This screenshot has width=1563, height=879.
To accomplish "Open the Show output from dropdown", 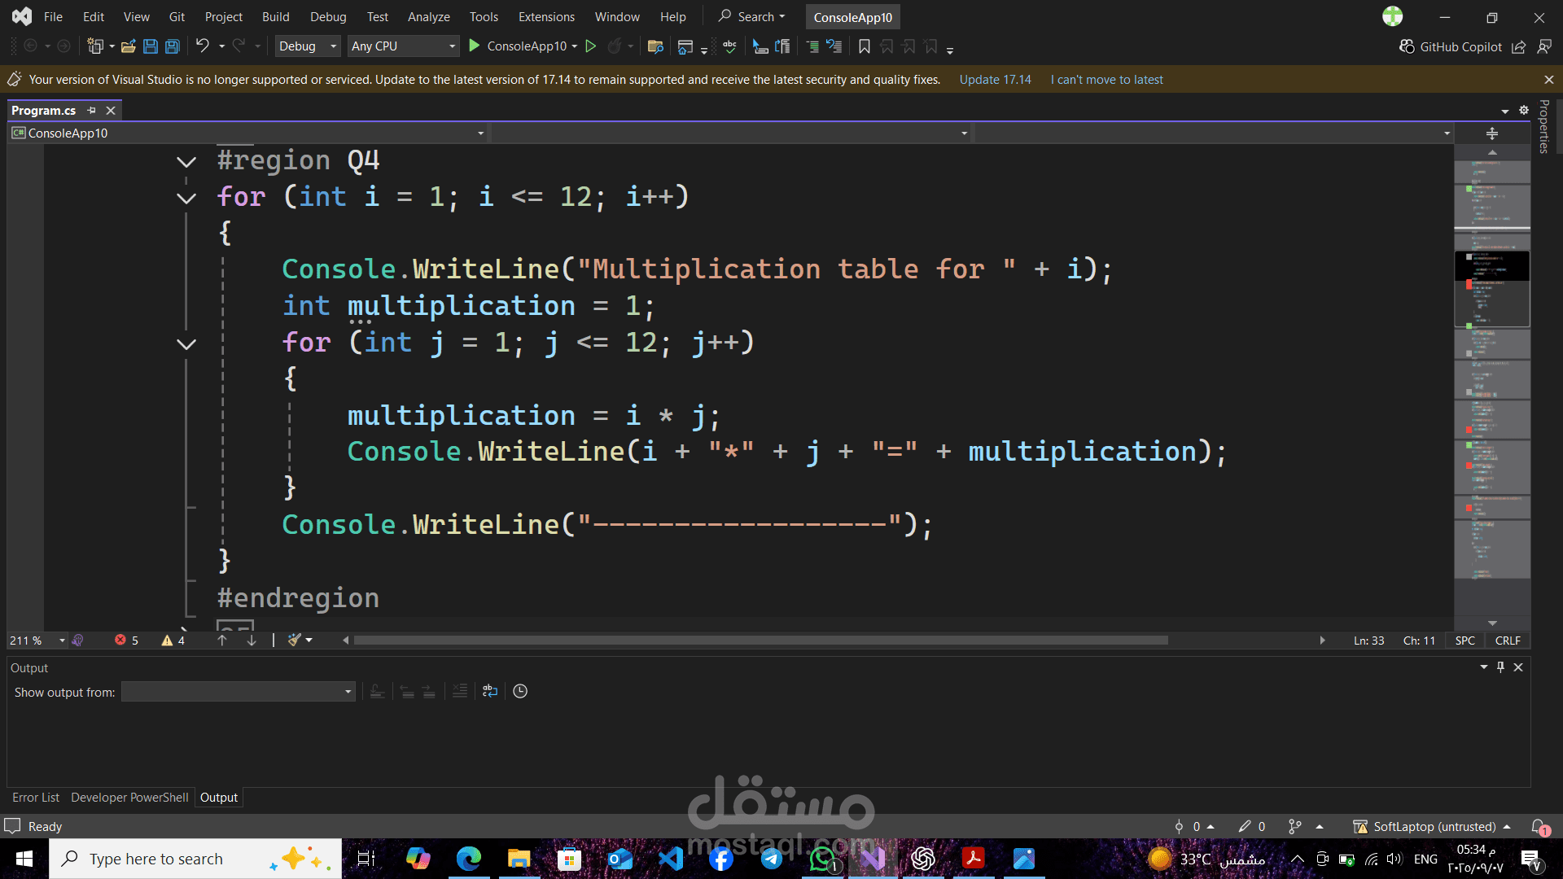I will pos(238,692).
